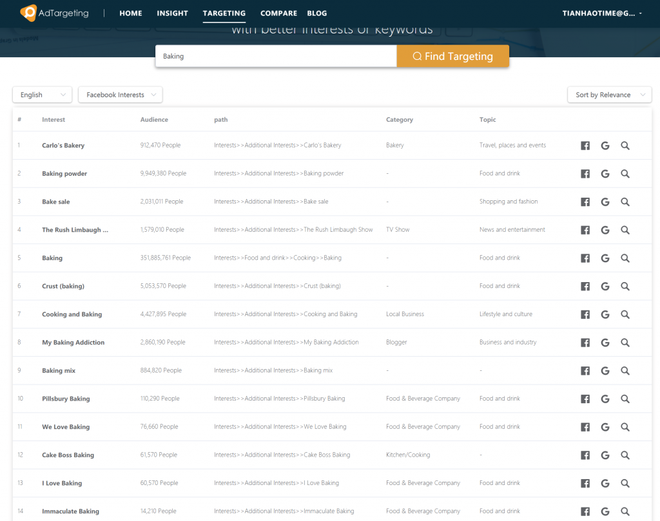Click search icon for I Love Baking
Image resolution: width=660 pixels, height=521 pixels.
click(625, 484)
